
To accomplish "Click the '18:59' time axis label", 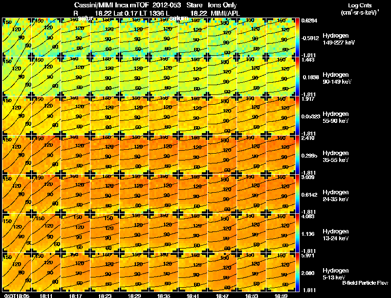I will [x=282, y=296].
